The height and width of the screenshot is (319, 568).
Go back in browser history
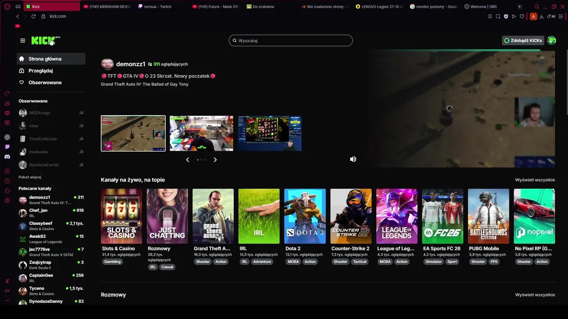[18, 16]
